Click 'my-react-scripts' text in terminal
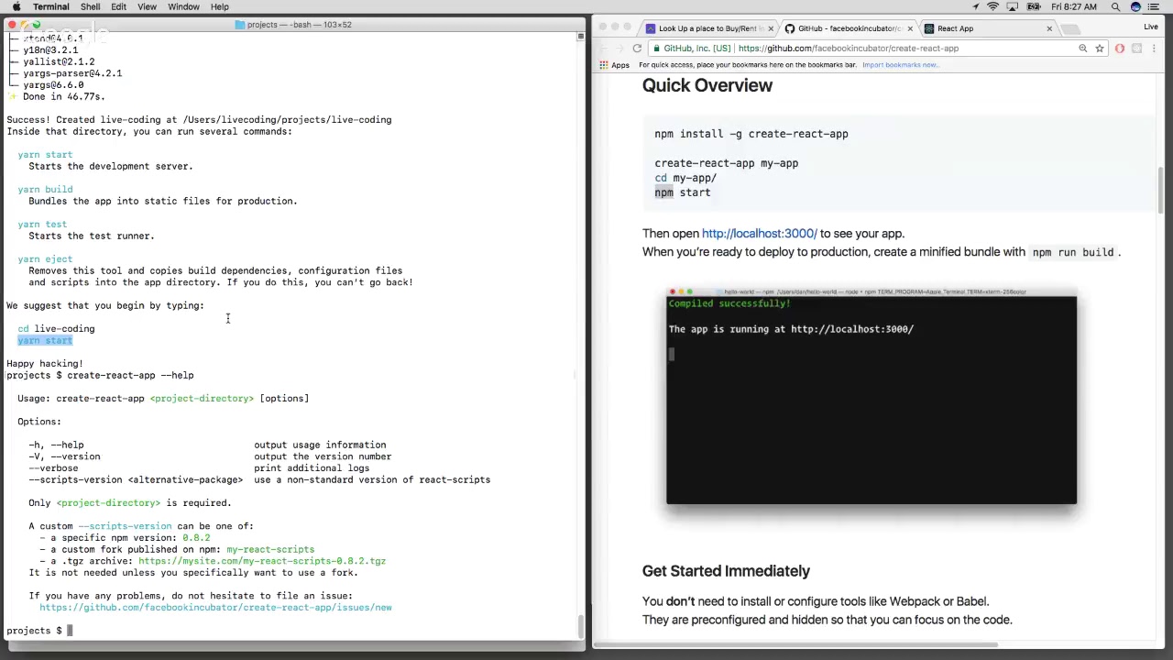The image size is (1173, 660). [x=270, y=549]
